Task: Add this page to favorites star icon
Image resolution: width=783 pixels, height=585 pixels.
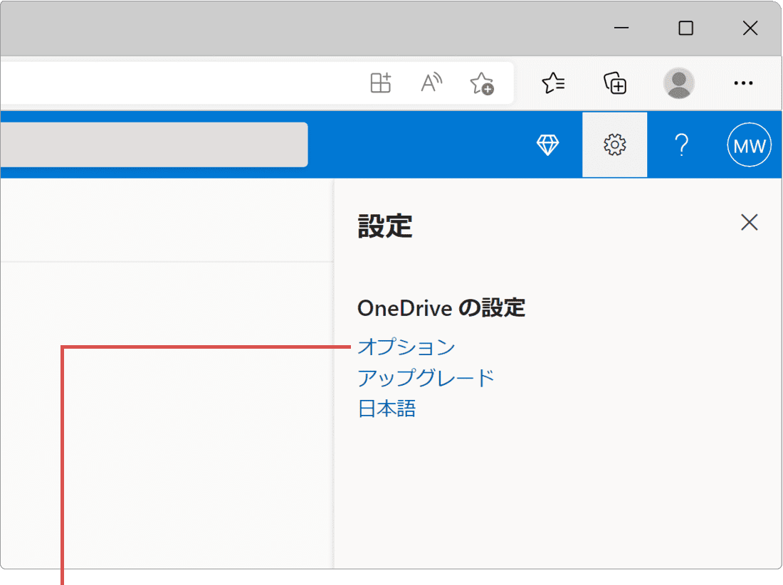Action: point(482,83)
